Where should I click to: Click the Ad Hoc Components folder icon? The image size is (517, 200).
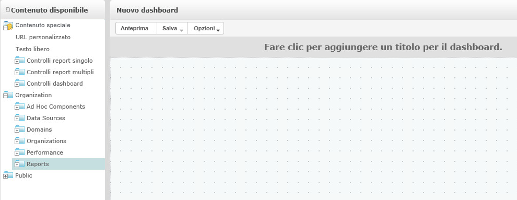(20, 107)
